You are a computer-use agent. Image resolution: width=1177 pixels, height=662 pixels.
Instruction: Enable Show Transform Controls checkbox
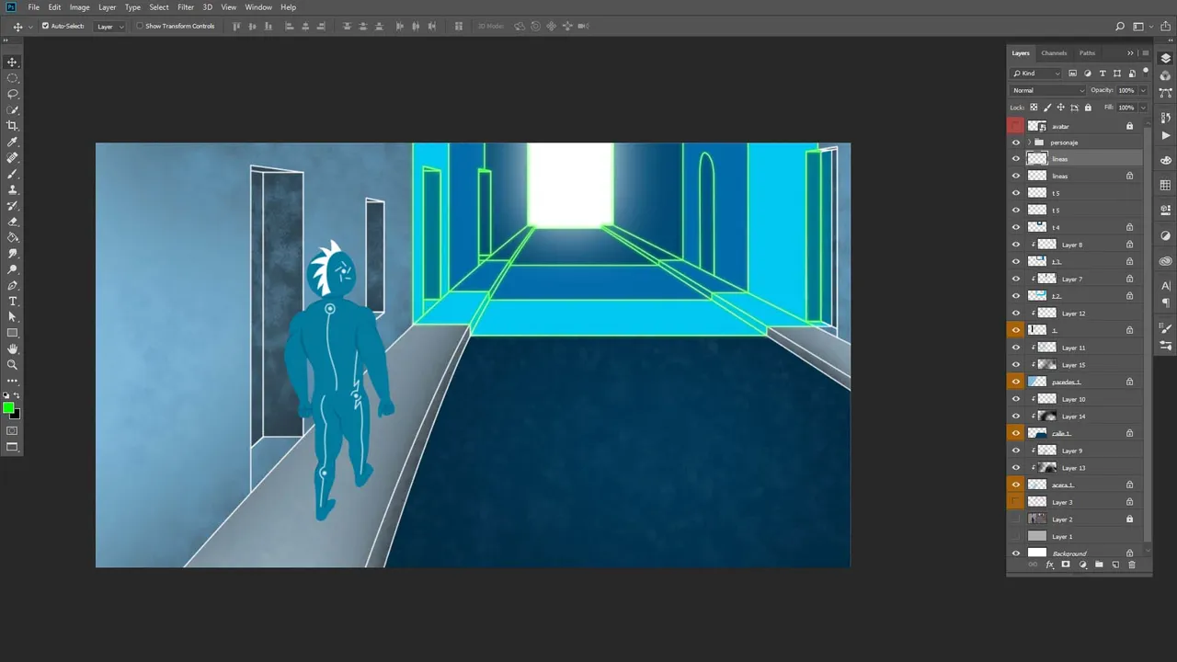click(x=140, y=26)
